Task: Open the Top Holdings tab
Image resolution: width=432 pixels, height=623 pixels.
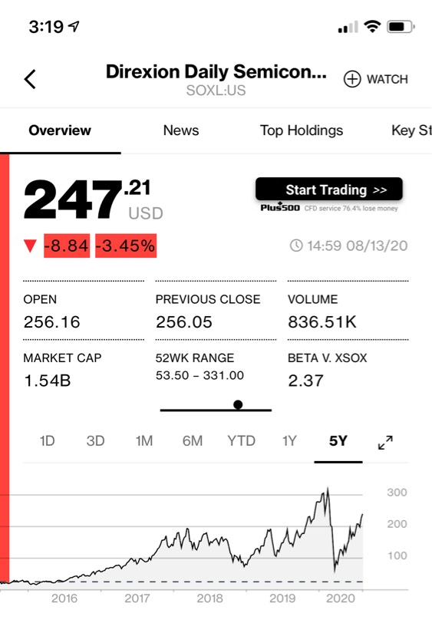Action: coord(302,130)
